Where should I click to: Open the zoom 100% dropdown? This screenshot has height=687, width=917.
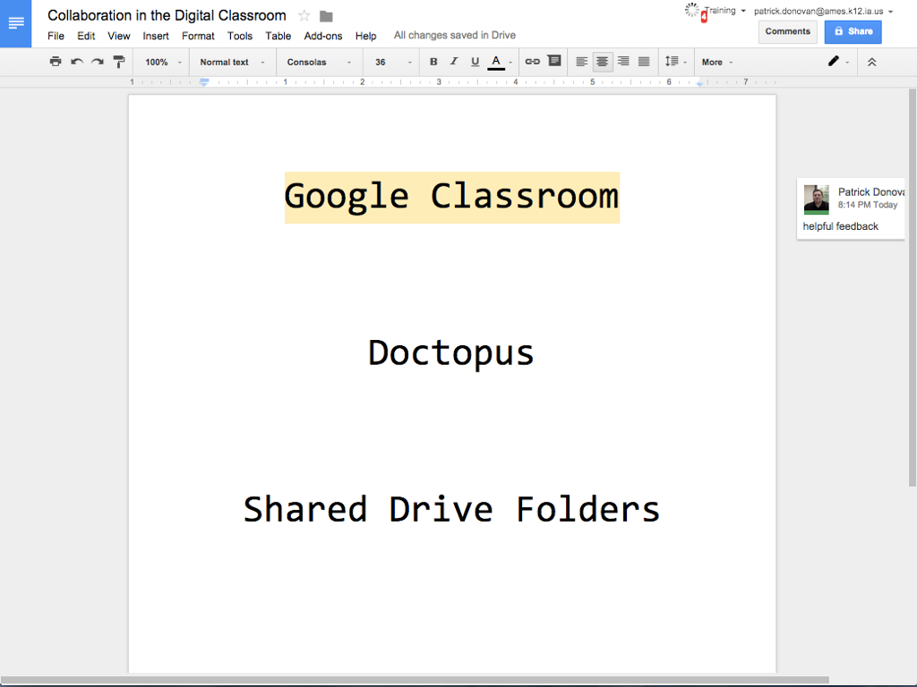[x=159, y=62]
